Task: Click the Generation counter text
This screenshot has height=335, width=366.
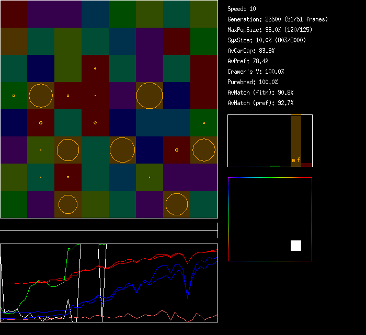Action: [x=278, y=19]
